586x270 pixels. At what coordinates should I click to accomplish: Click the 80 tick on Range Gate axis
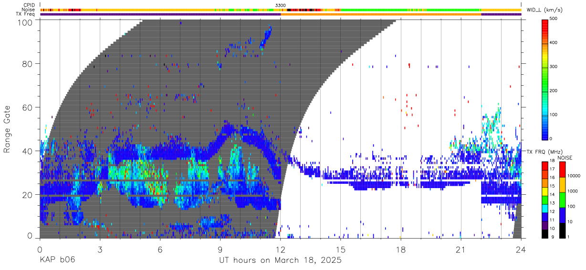point(28,63)
